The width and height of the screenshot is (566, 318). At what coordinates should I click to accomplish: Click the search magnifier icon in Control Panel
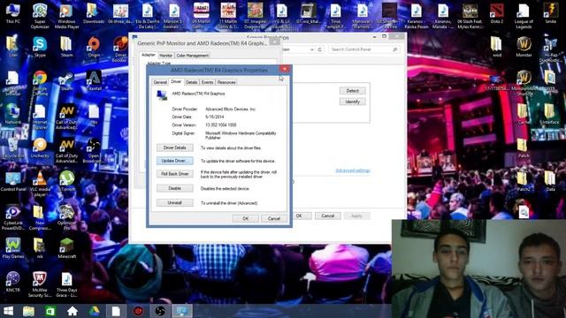(x=395, y=49)
